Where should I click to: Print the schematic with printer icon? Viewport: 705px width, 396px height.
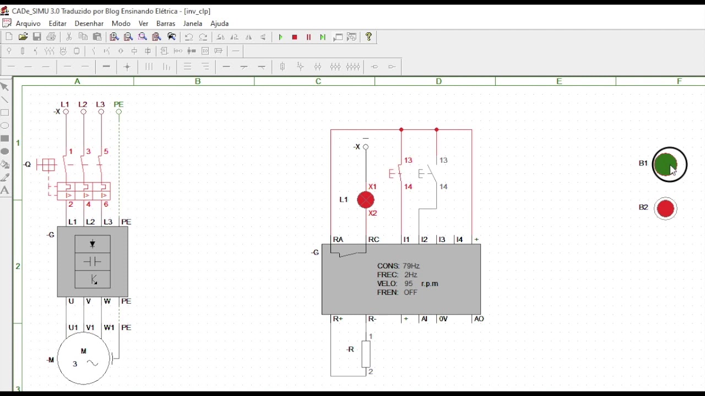pyautogui.click(x=52, y=37)
